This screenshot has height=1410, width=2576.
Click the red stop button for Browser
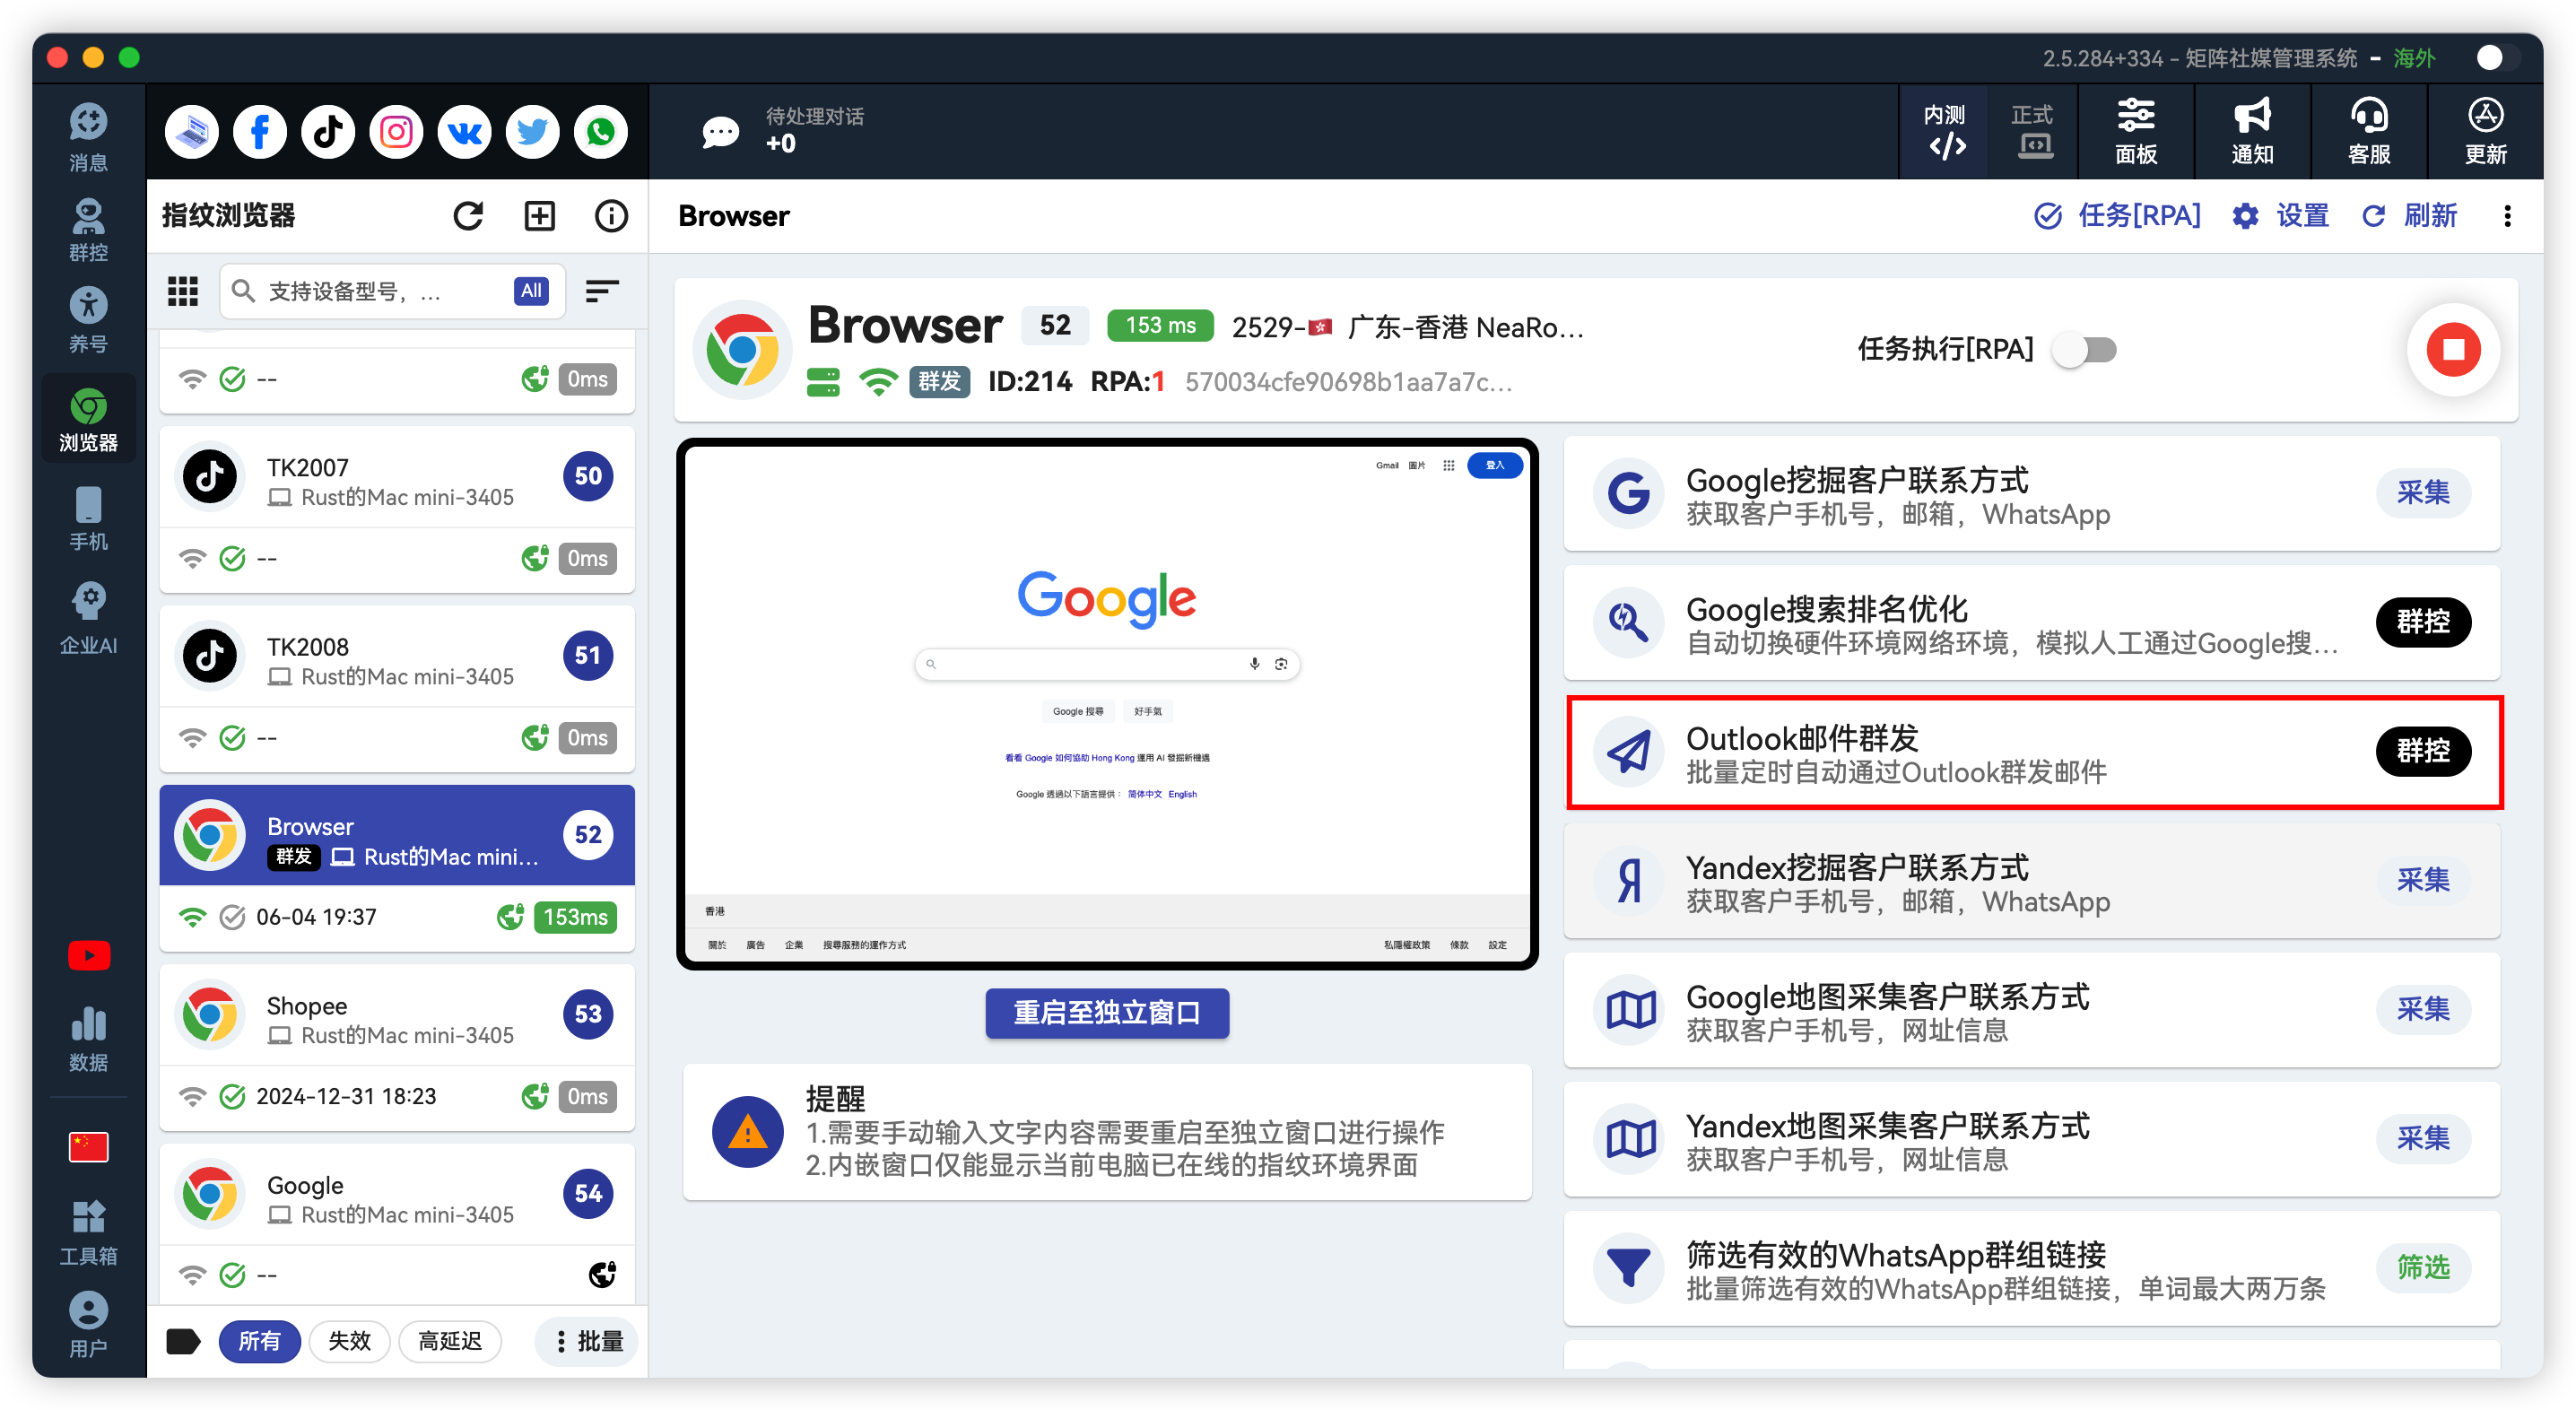2453,349
